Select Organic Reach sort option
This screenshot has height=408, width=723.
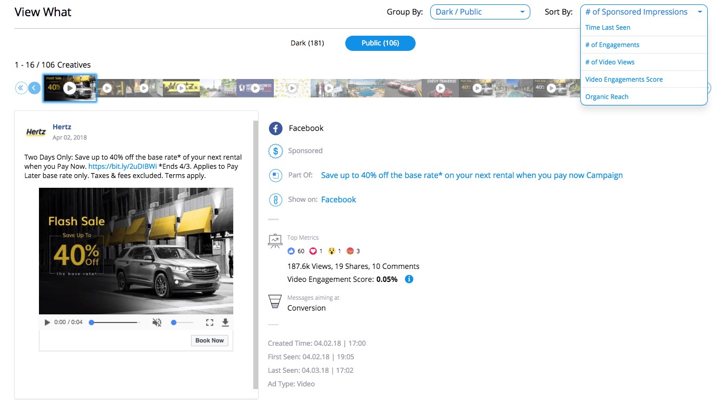coord(643,97)
